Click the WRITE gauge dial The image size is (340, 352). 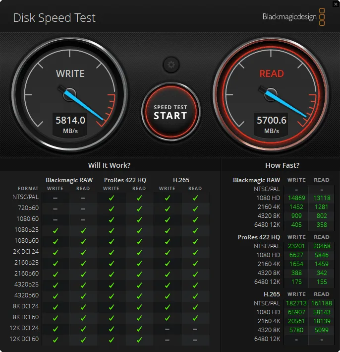pos(70,94)
